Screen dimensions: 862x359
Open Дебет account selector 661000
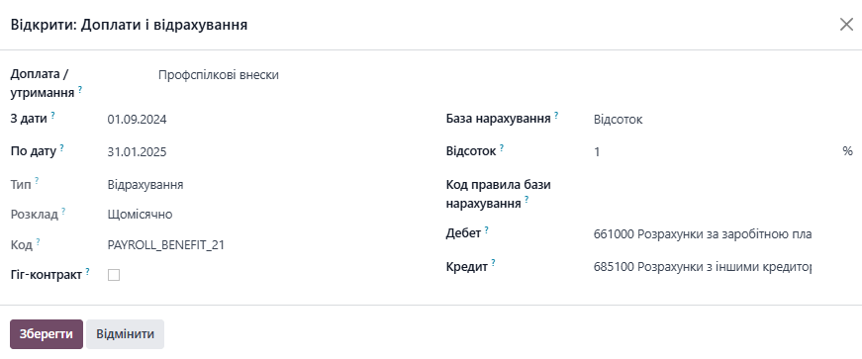[702, 234]
